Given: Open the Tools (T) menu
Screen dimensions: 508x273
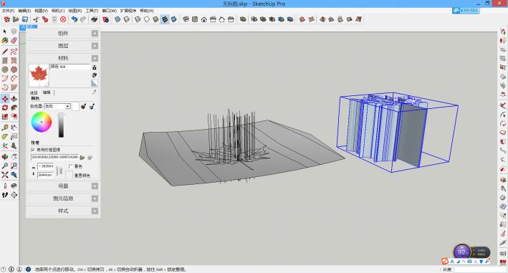Looking at the screenshot, I should click(92, 11).
